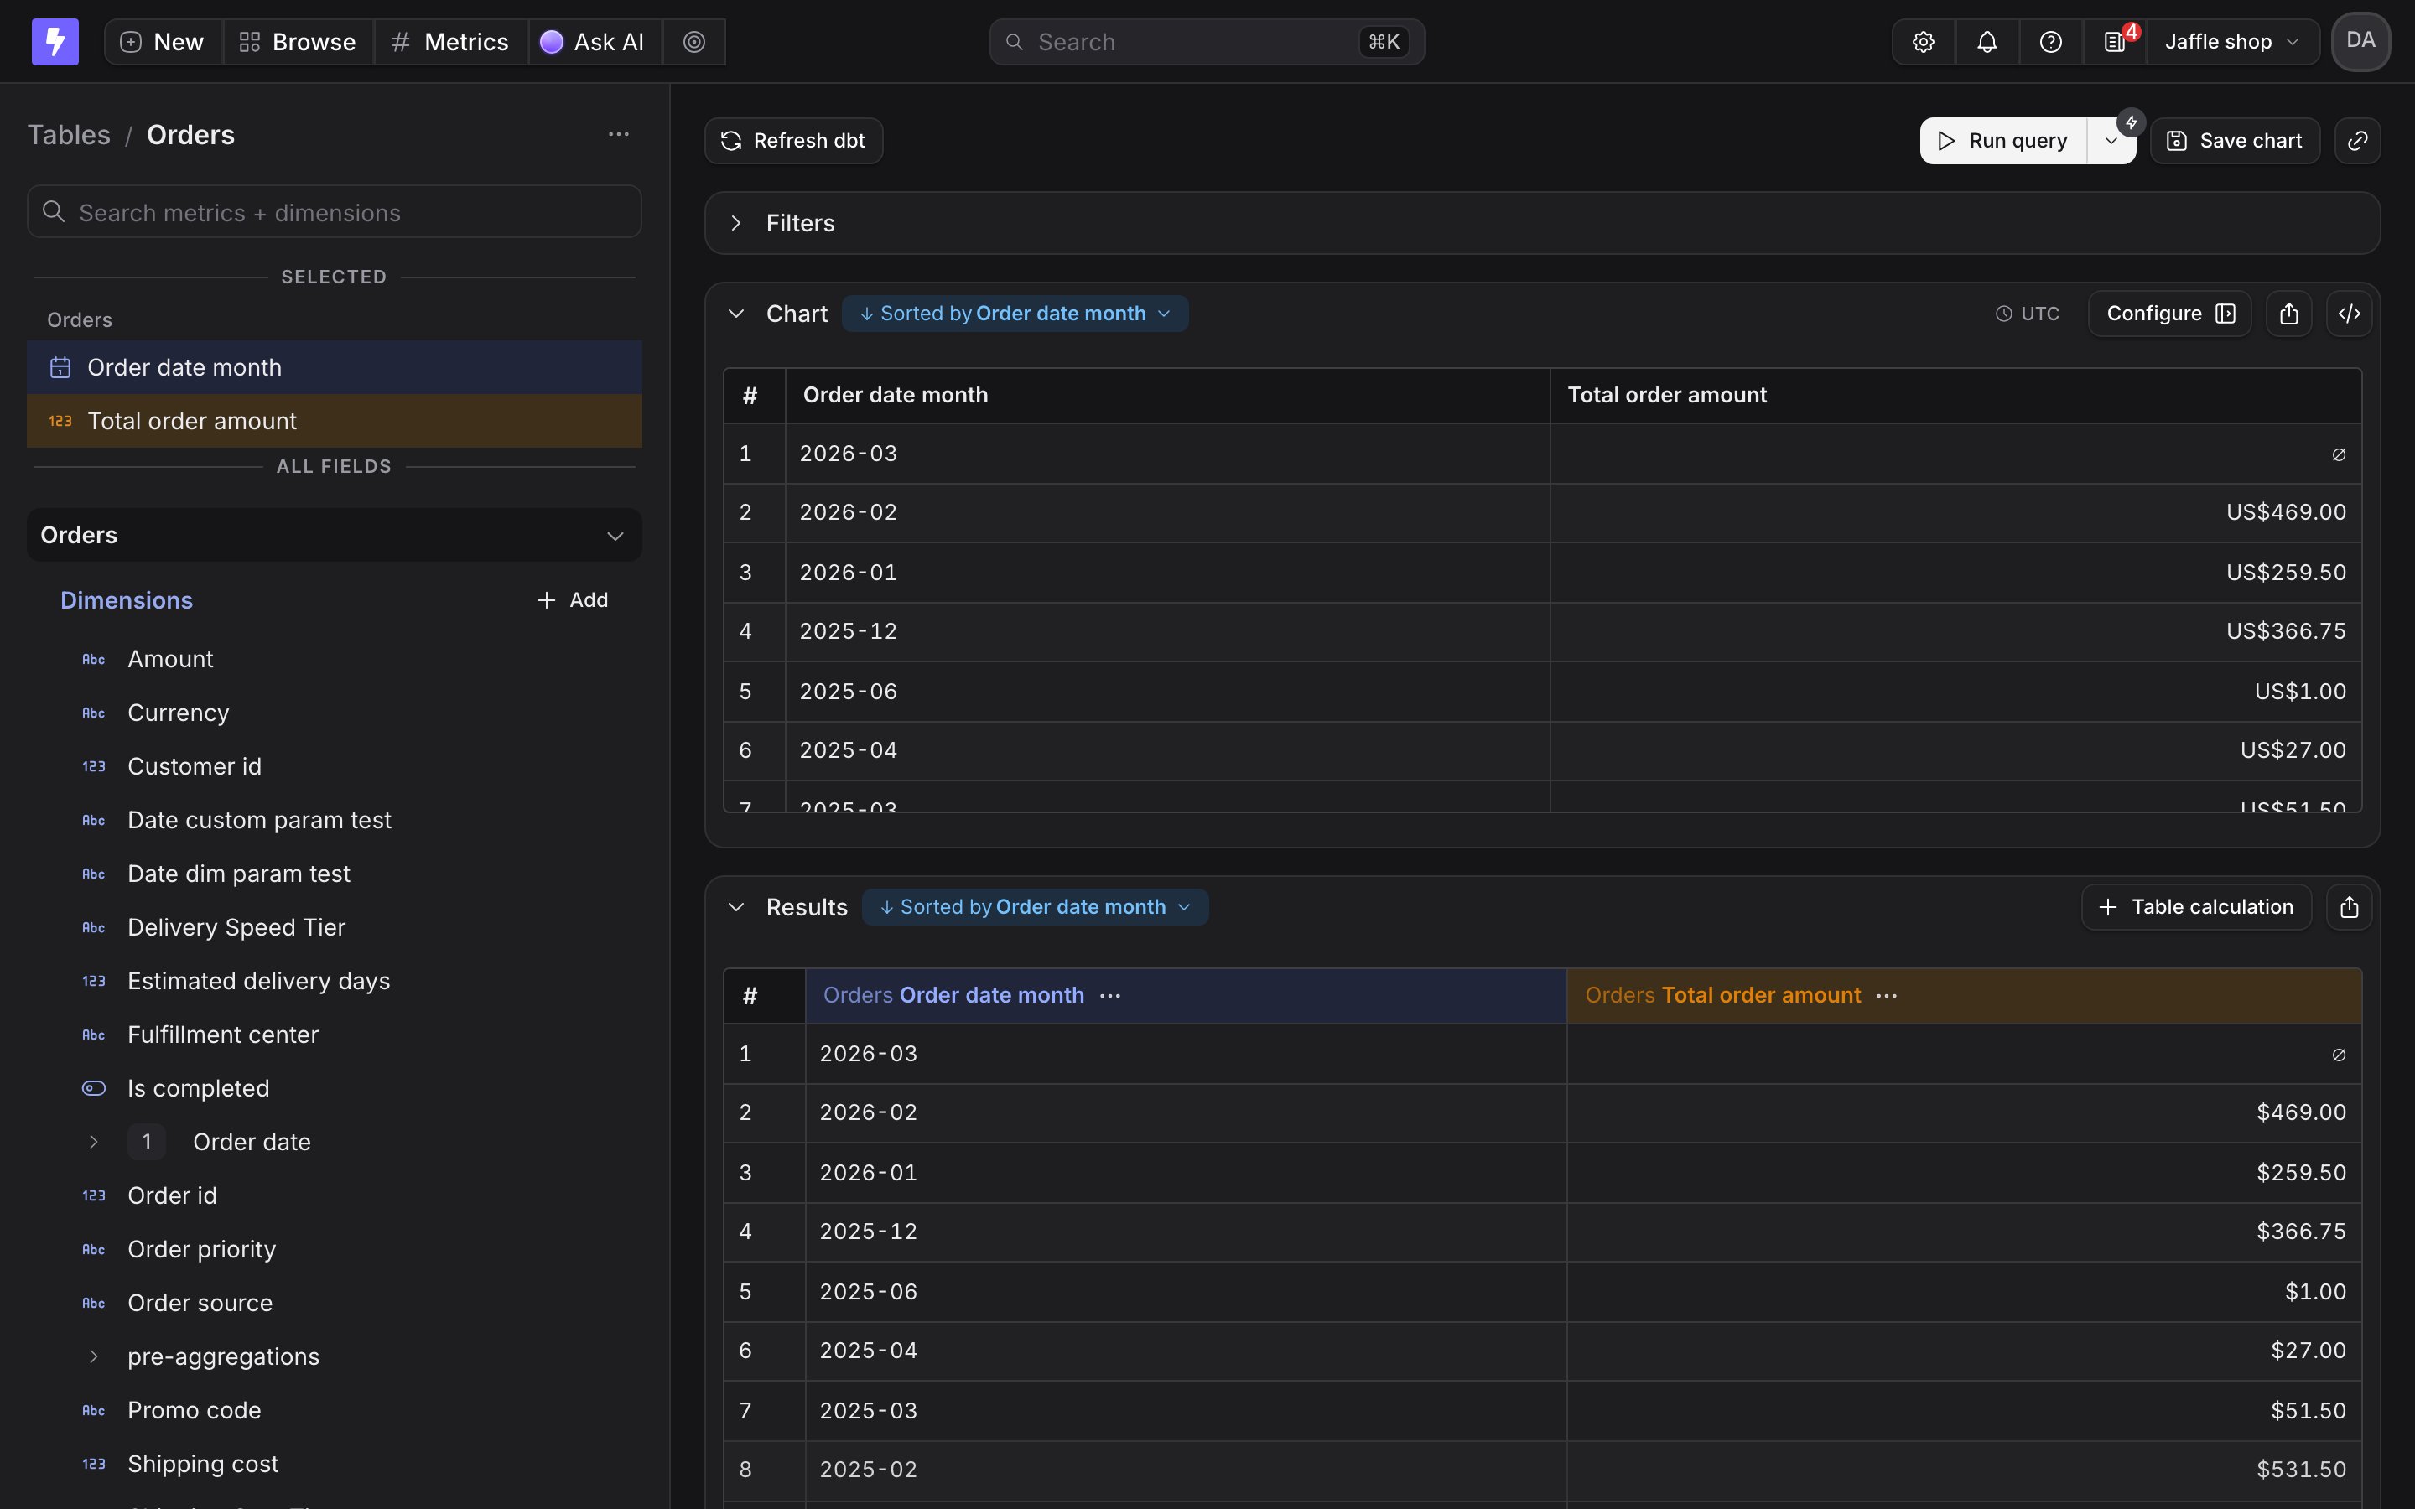Open the SQL code view icon in Chart
The width and height of the screenshot is (2415, 1509).
[2349, 314]
